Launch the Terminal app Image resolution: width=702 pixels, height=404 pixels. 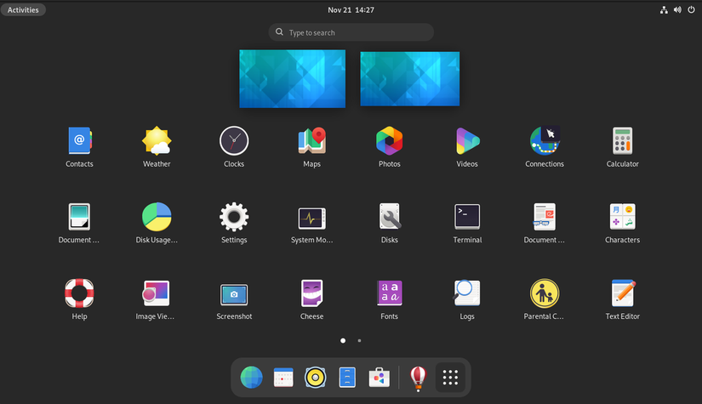[x=467, y=223]
